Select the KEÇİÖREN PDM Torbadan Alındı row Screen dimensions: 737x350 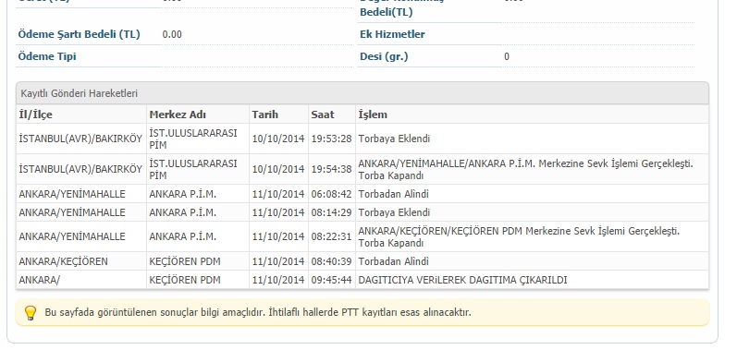click(362, 261)
